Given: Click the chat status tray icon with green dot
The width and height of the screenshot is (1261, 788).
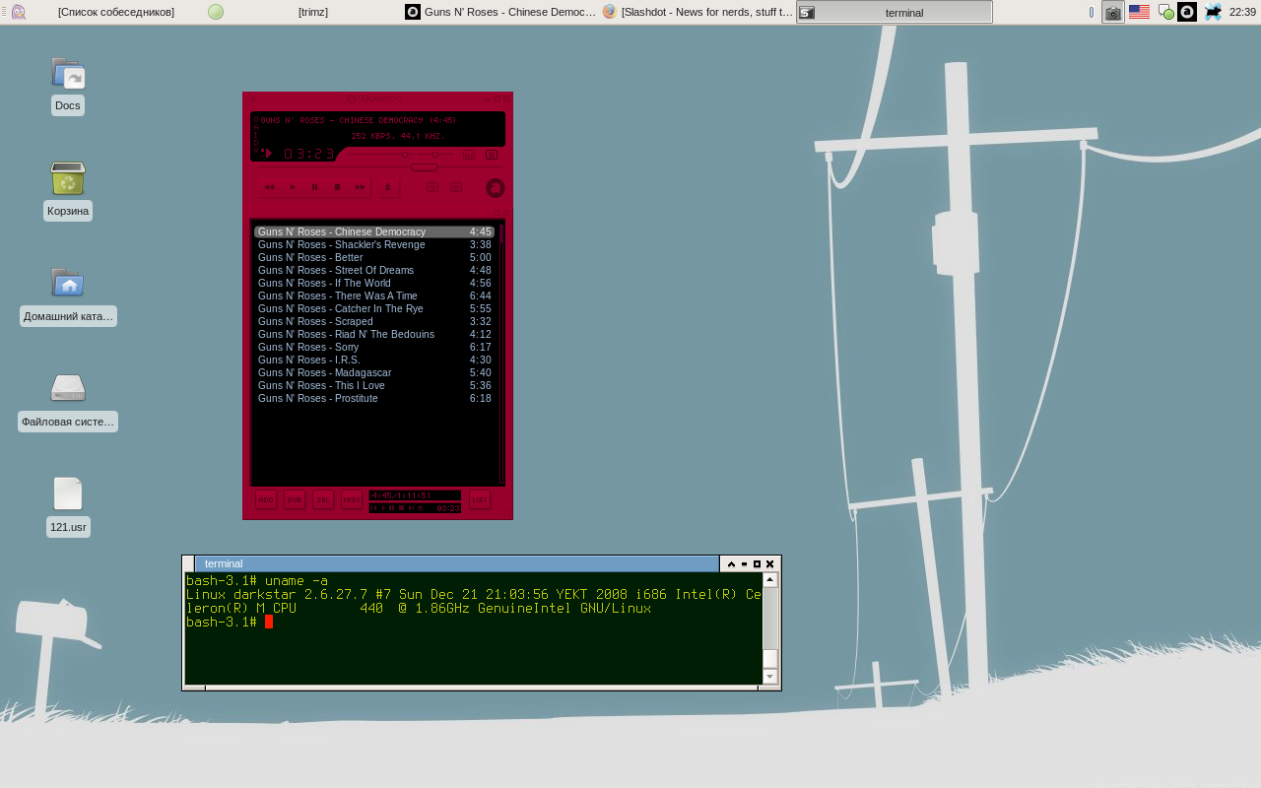Looking at the screenshot, I should click(1165, 12).
